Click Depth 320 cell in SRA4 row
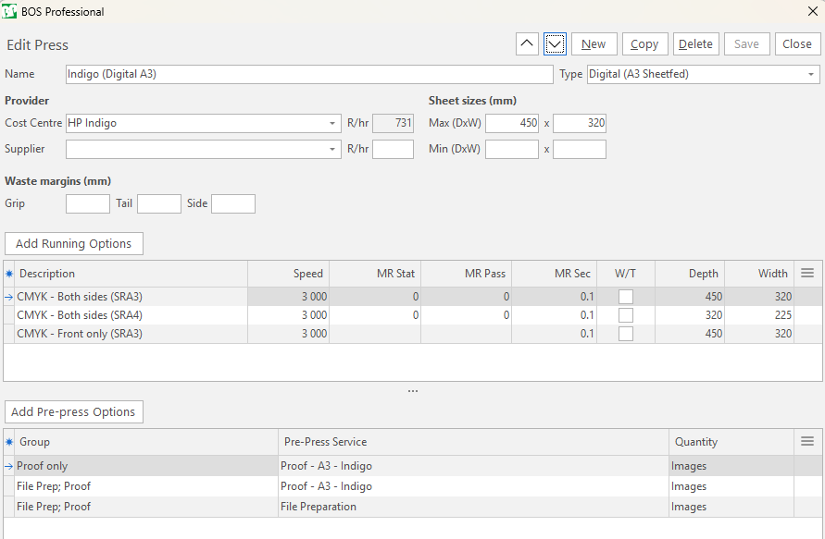The width and height of the screenshot is (825, 539). (690, 315)
